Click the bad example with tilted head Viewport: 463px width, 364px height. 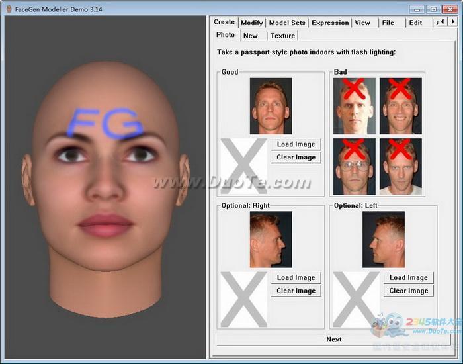click(400, 167)
